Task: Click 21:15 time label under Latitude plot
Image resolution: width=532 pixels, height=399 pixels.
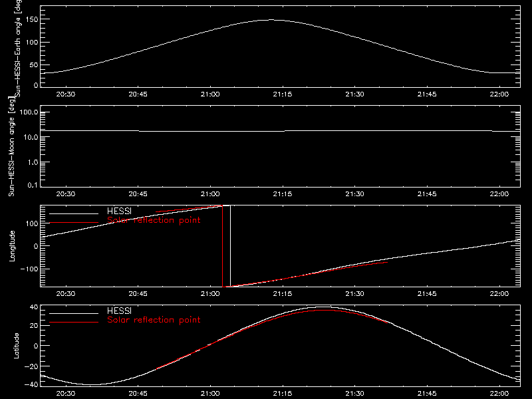Action: [282, 394]
